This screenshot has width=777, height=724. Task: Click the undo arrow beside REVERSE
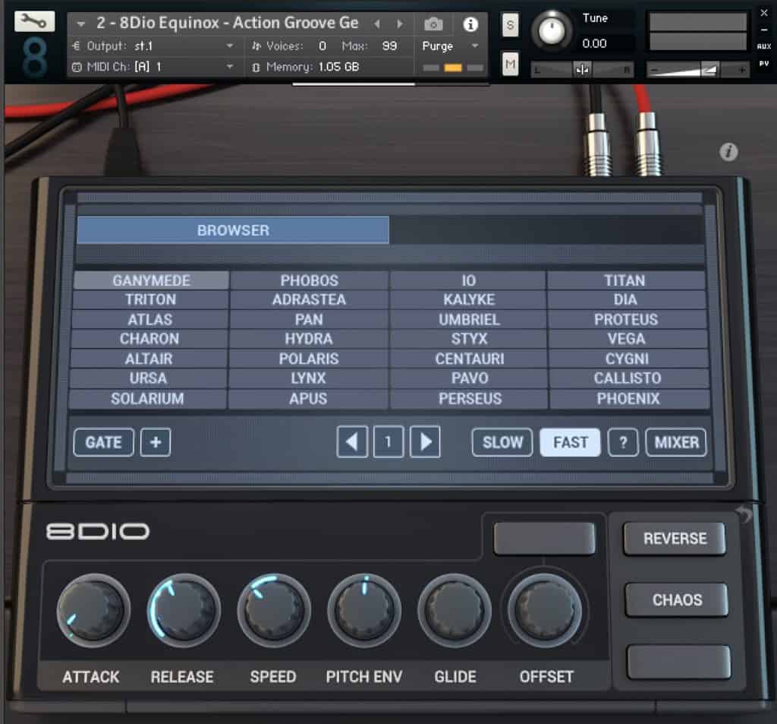click(744, 514)
